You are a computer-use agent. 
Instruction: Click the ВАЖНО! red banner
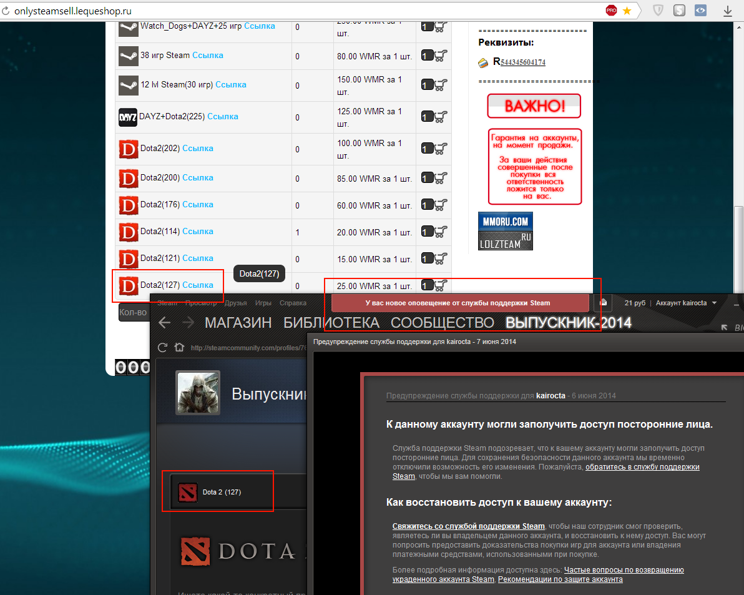(x=534, y=106)
